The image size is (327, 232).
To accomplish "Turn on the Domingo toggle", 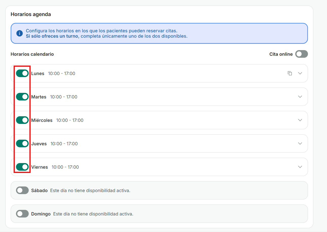I will (x=22, y=214).
